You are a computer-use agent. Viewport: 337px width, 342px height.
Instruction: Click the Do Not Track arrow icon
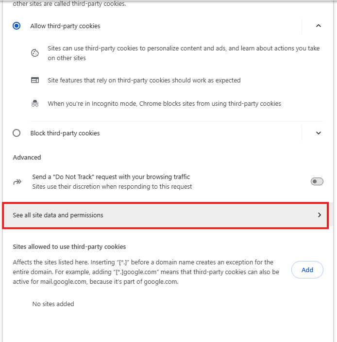click(x=17, y=182)
